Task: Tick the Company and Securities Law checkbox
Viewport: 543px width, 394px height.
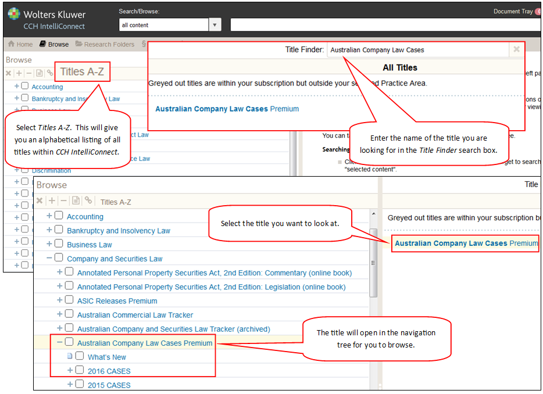Action: pos(59,257)
